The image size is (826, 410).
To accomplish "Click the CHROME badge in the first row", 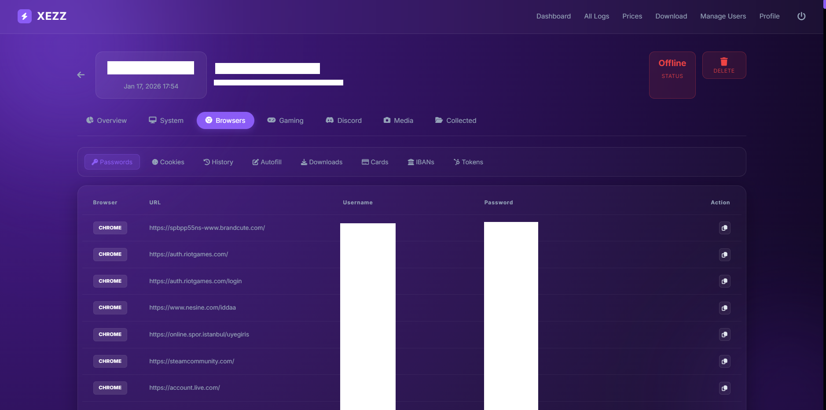I will click(x=110, y=228).
